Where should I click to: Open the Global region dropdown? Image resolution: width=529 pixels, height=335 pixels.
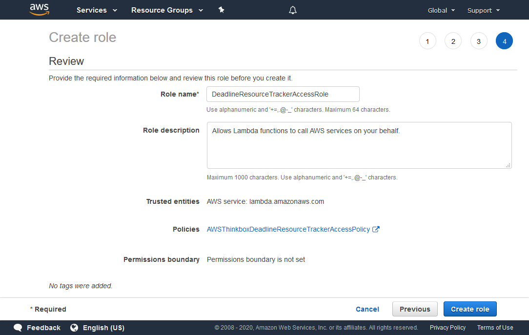coord(441,10)
